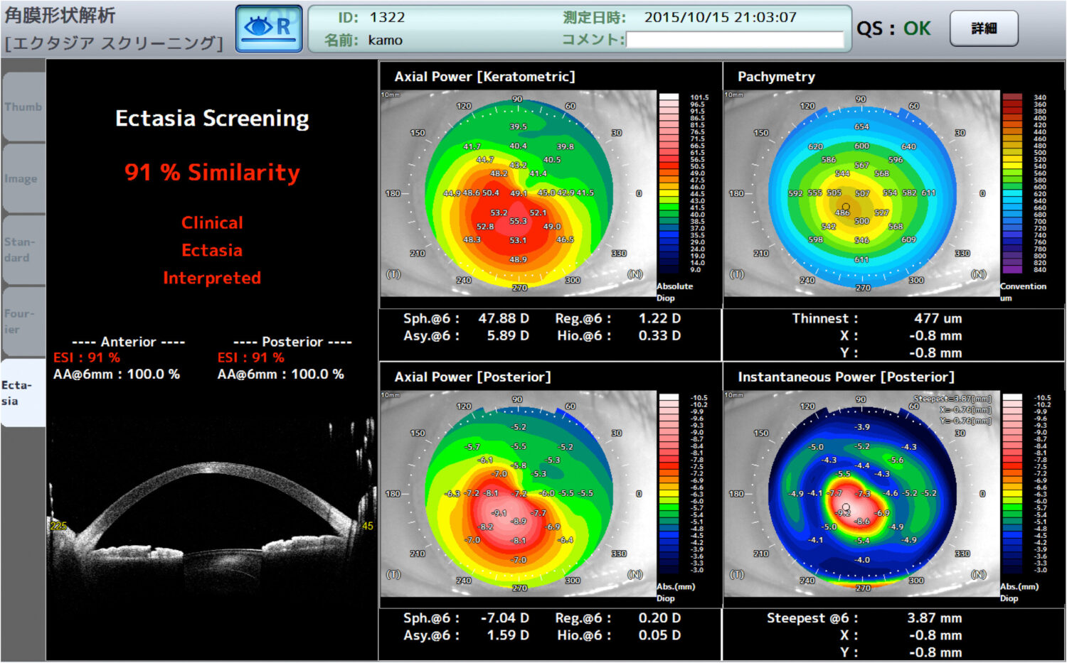
Task: Click the steepest point marker on Instantaneous map
Action: [x=846, y=507]
